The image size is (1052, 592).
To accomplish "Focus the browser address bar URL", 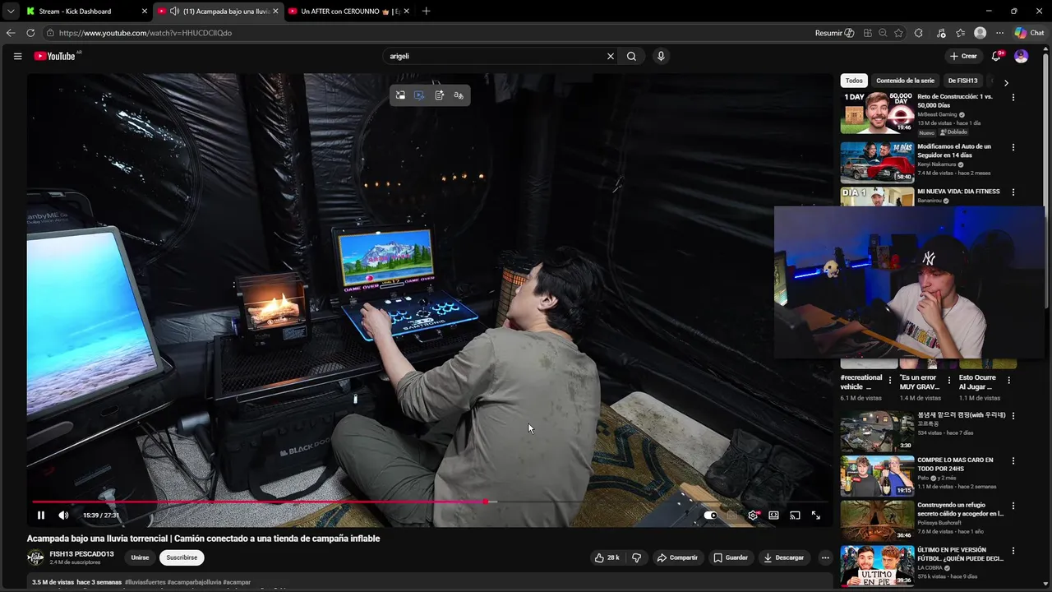I will (x=145, y=33).
